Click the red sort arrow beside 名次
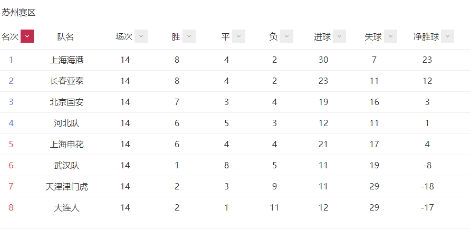 [x=27, y=36]
